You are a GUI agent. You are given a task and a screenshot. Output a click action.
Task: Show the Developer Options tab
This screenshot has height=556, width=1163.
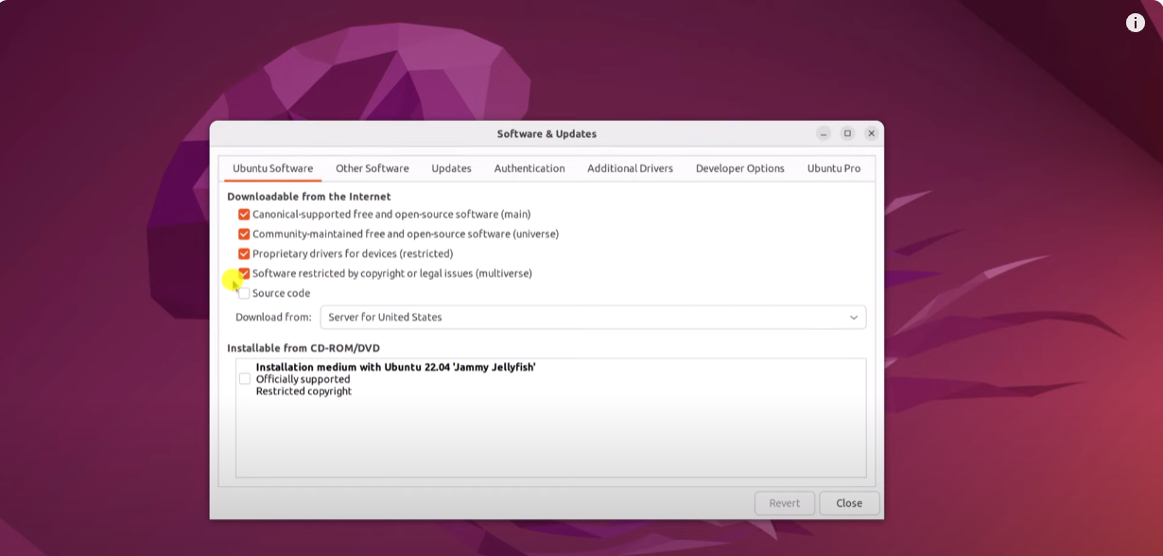[x=739, y=168]
